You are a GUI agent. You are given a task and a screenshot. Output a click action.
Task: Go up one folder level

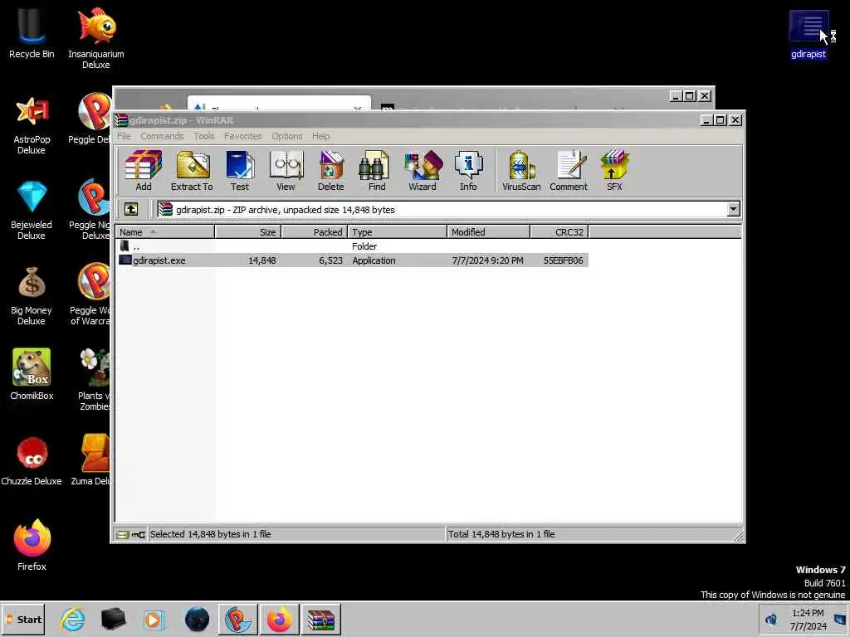131,209
